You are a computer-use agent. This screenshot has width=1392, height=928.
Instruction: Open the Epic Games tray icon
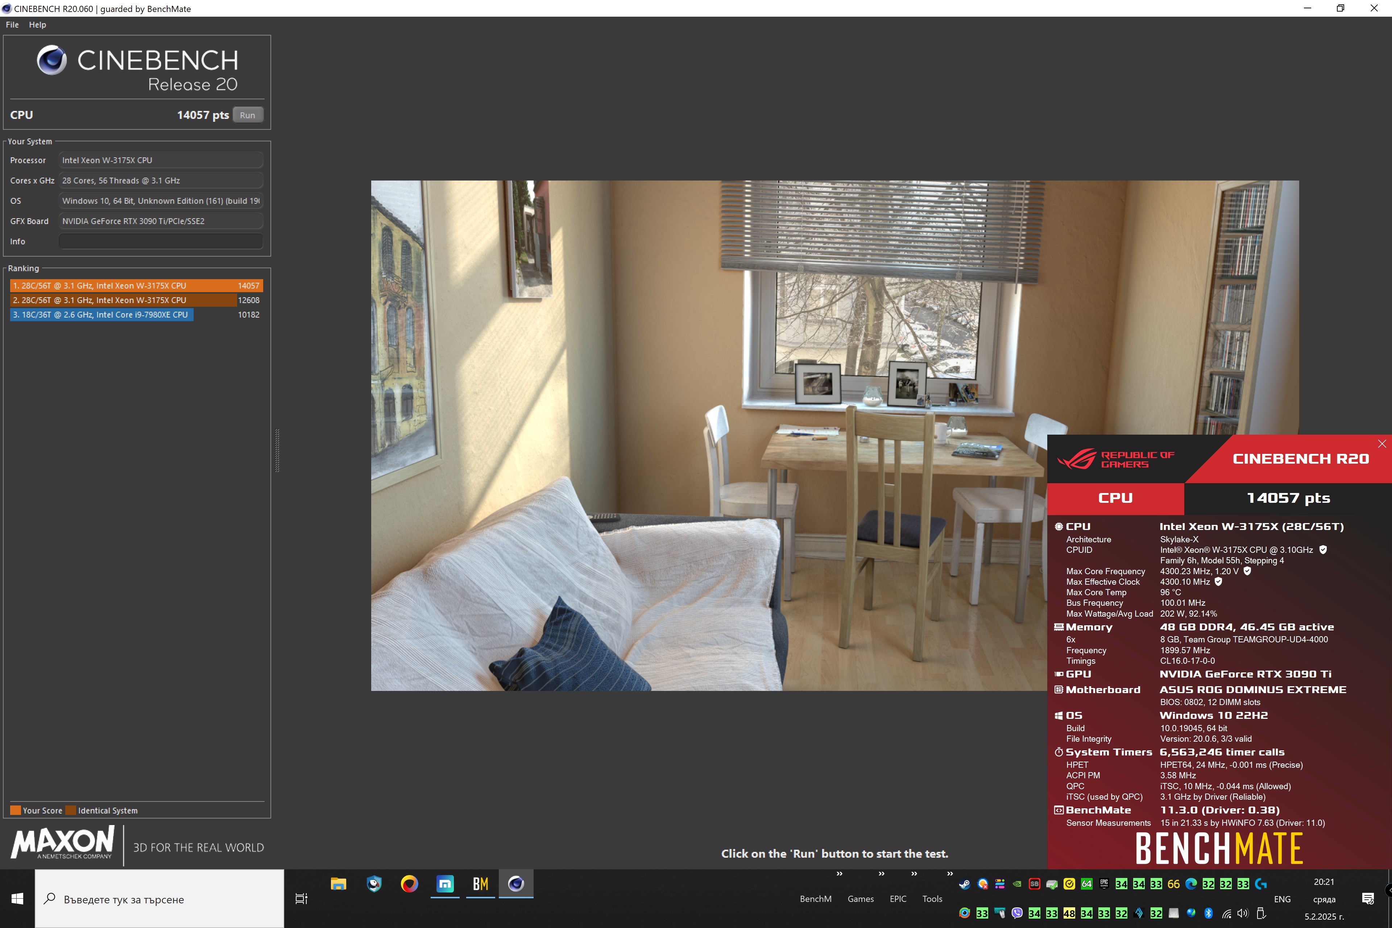(1104, 884)
